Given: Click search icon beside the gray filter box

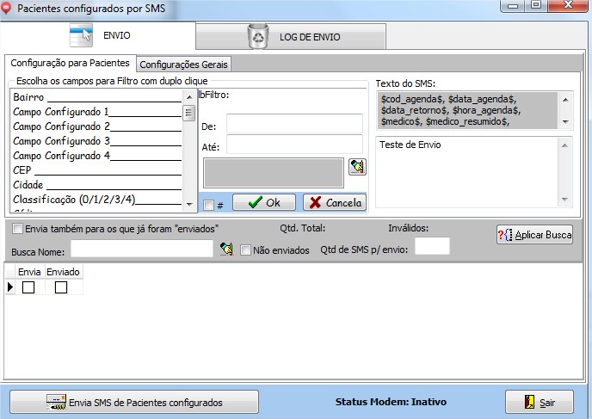Looking at the screenshot, I should (357, 167).
